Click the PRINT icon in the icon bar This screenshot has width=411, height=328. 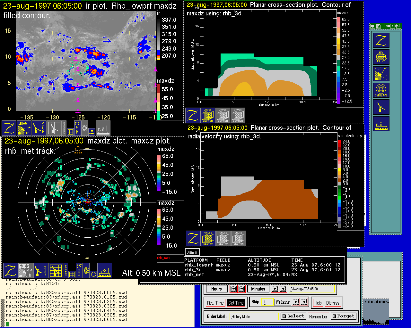[x=381, y=57]
